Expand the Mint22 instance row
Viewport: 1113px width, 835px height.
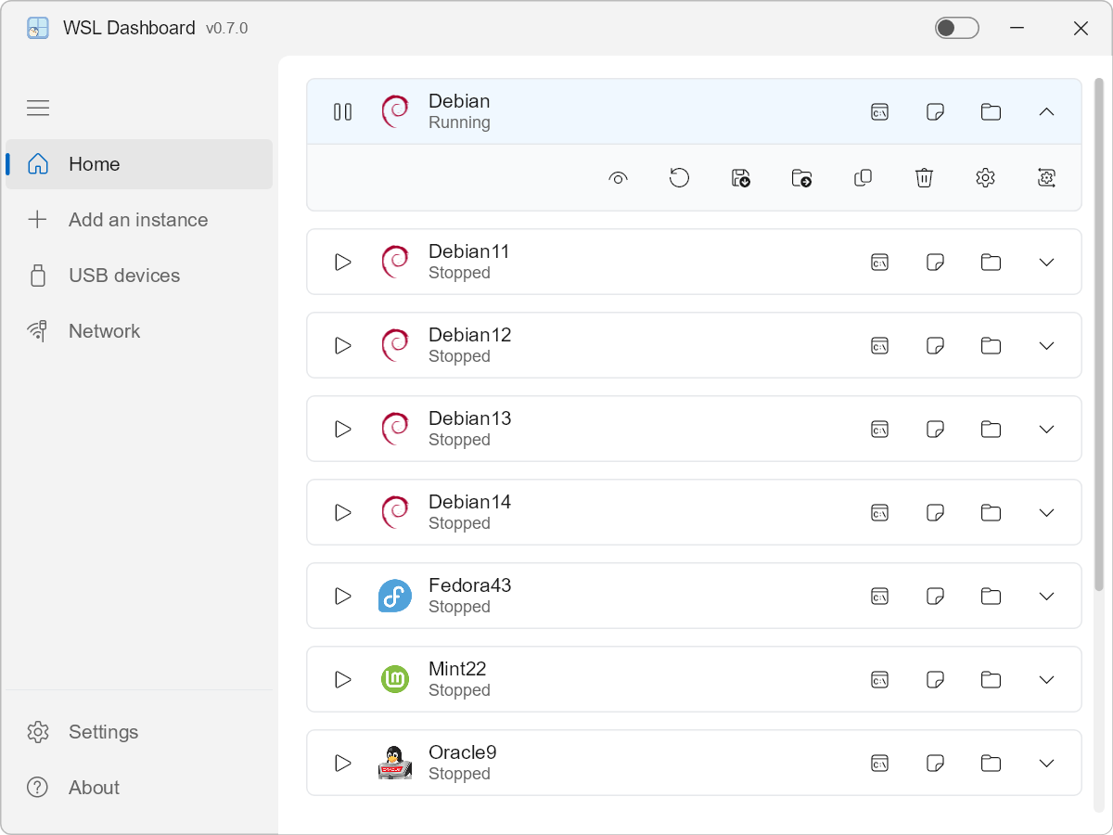coord(1046,679)
